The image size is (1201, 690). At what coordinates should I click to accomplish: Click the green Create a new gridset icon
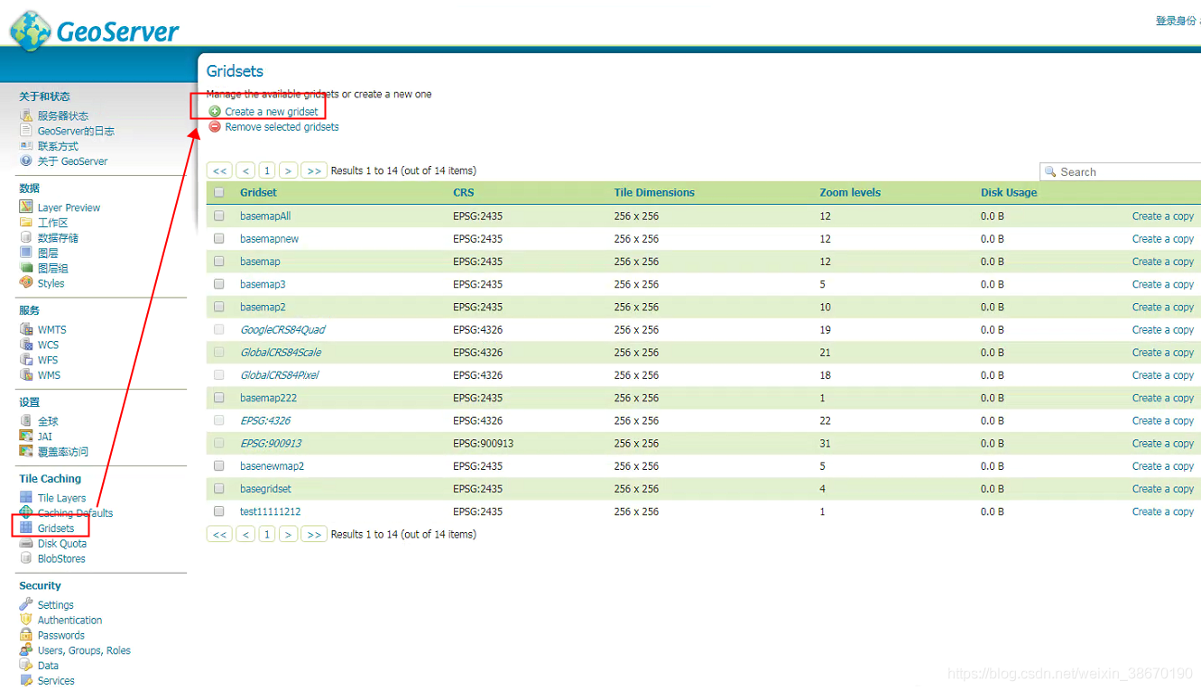215,112
